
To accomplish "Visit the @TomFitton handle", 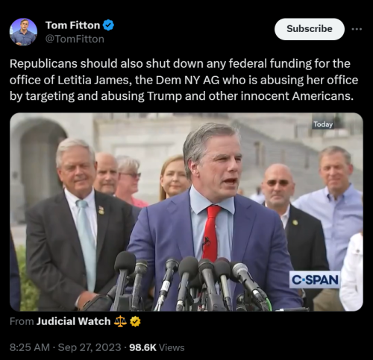I will (x=75, y=39).
